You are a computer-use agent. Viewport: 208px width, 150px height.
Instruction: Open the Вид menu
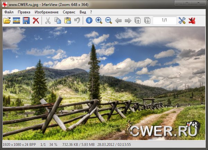(x=83, y=12)
